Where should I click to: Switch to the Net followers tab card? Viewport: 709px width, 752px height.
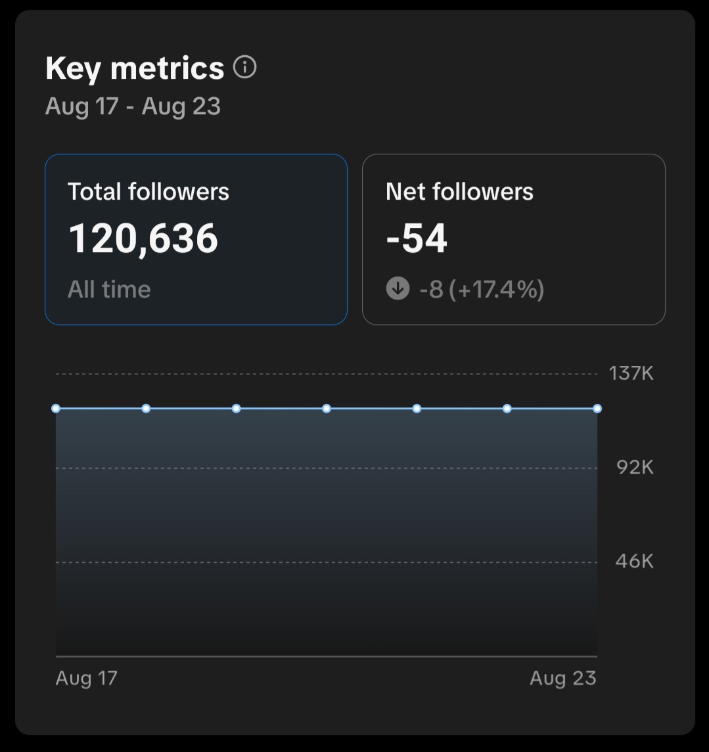(513, 239)
